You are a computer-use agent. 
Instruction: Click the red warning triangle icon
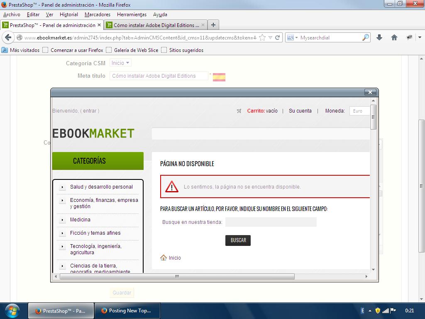click(171, 186)
